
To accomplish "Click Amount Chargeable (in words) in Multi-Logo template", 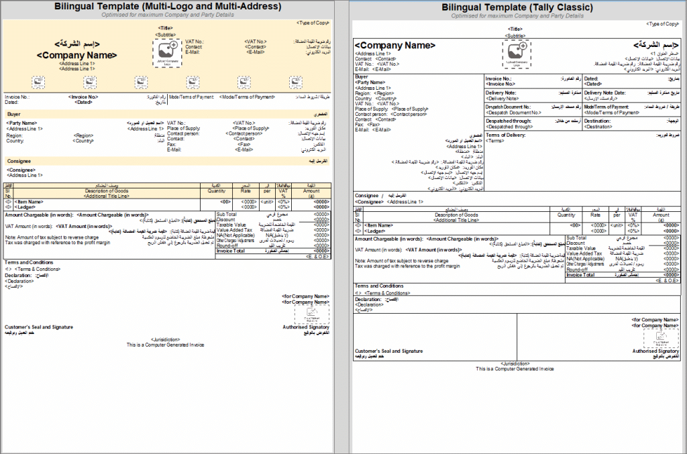I will point(39,215).
